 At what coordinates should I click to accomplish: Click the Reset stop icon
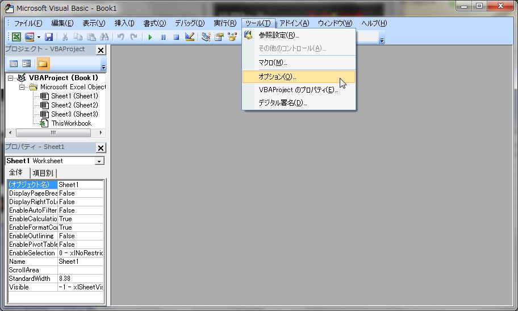[x=176, y=37]
